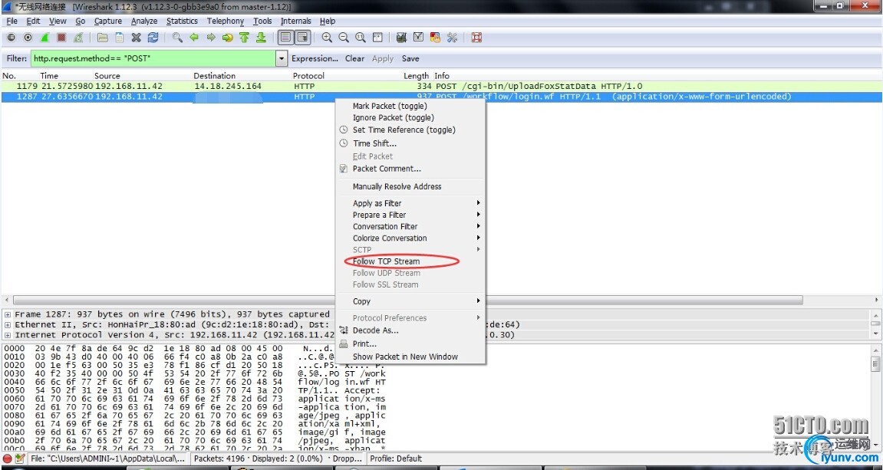Expand the Frame 1287 tree node
This screenshot has width=883, height=470.
click(8, 314)
